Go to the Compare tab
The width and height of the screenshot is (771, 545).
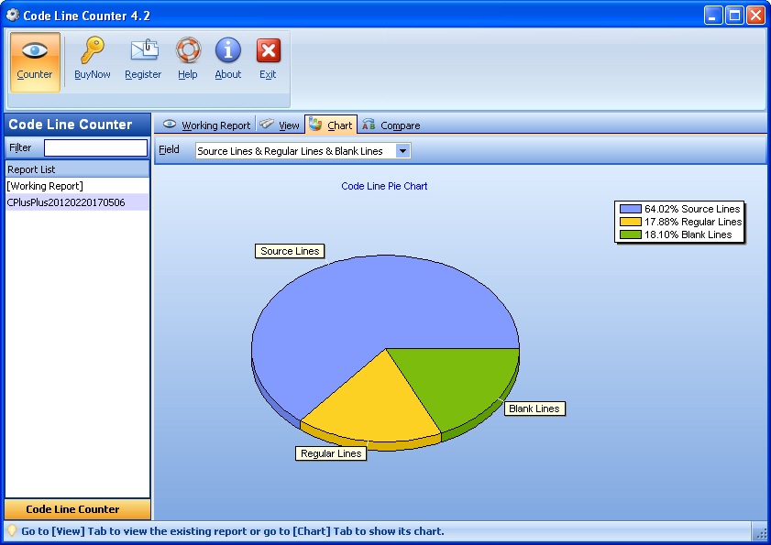391,125
